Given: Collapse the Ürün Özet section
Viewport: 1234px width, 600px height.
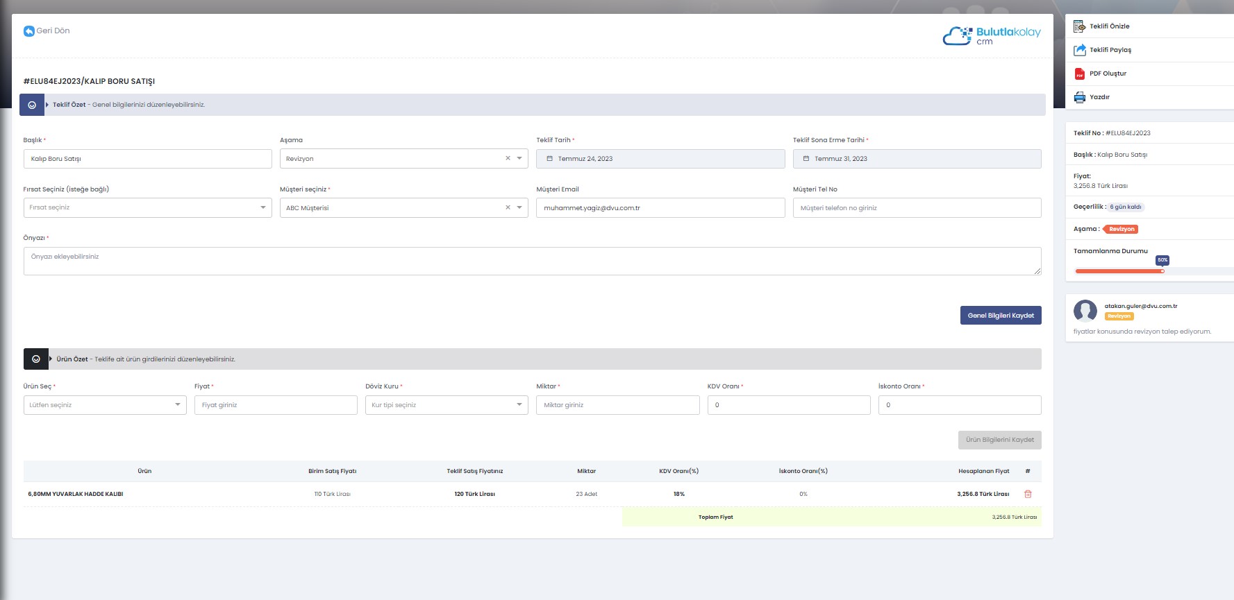Looking at the screenshot, I should pyautogui.click(x=36, y=359).
